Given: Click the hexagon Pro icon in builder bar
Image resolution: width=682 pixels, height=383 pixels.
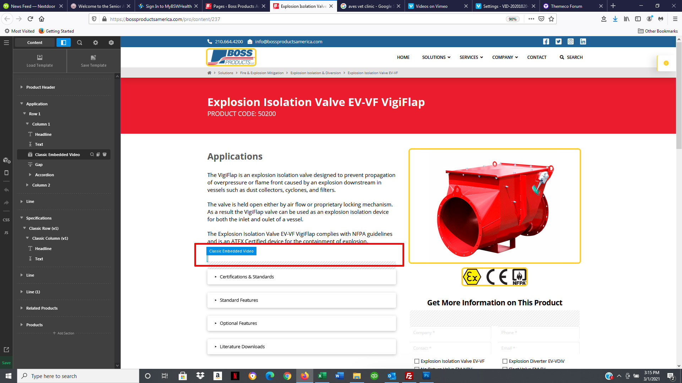Looking at the screenshot, I should (x=111, y=43).
